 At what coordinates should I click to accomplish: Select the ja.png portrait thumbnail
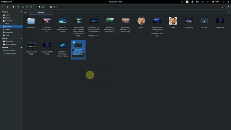tap(141, 21)
